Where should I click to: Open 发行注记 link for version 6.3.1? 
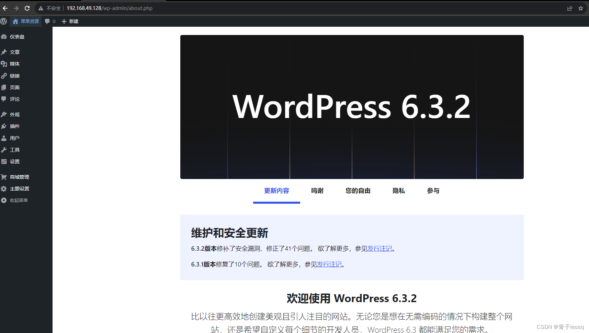[329, 264]
